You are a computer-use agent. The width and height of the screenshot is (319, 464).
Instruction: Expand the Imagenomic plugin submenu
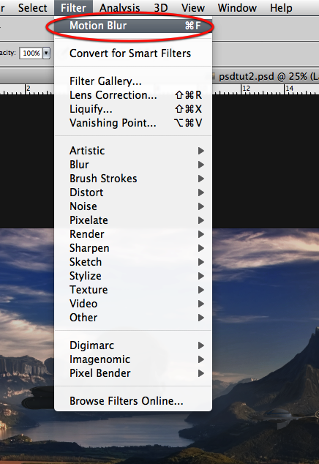point(133,359)
